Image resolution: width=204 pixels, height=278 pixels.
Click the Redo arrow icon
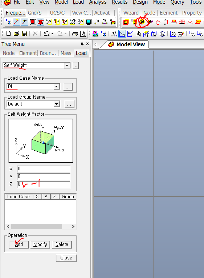[60, 33]
